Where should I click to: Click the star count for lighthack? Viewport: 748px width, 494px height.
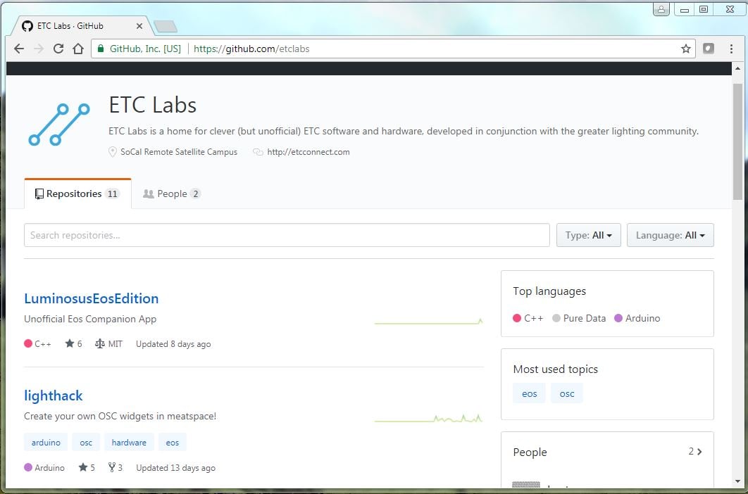click(87, 468)
